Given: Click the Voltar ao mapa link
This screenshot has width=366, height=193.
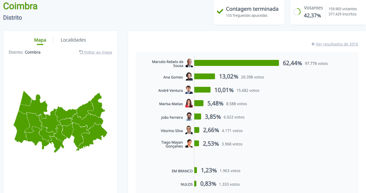Looking at the screenshot, I should coord(98,52).
